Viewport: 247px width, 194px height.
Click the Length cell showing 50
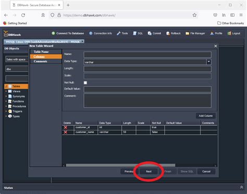click(129, 132)
